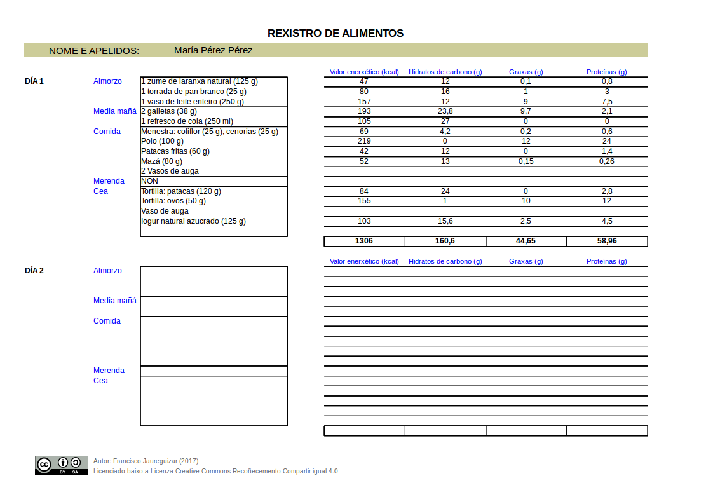The image size is (713, 504).
Task: Select the 'Hidratos de carbono (g)' header for Día 2
Action: tap(445, 261)
